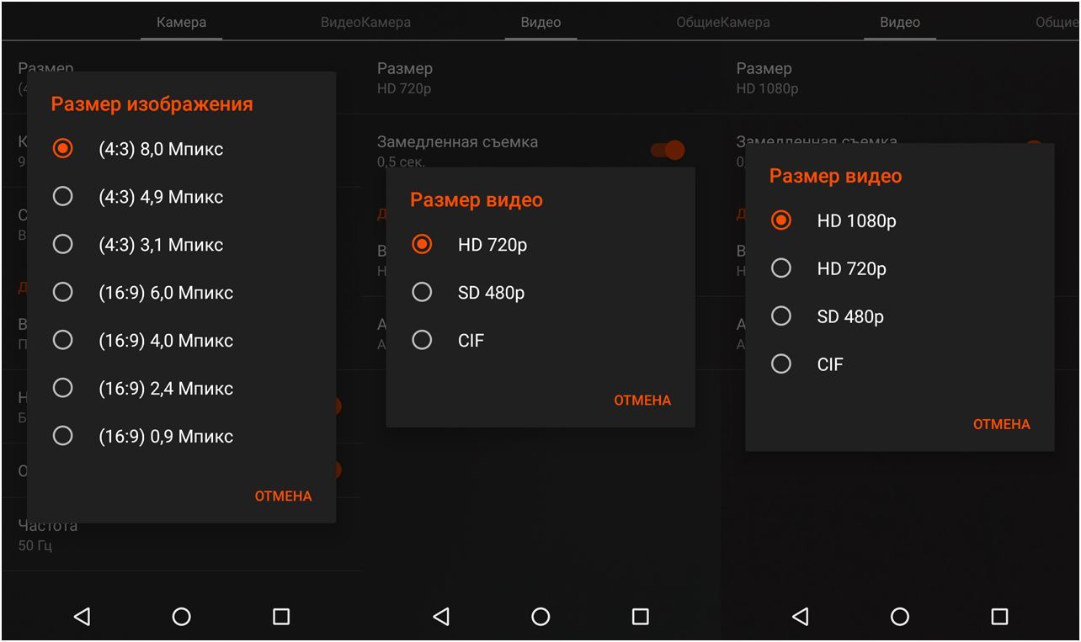The width and height of the screenshot is (1081, 642).
Task: Tap the Back navigation triangle below the image size dialog
Action: tap(82, 616)
